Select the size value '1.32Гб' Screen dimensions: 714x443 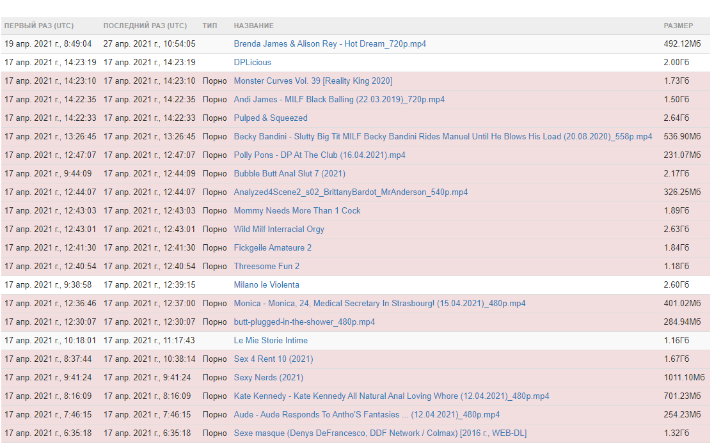point(676,433)
